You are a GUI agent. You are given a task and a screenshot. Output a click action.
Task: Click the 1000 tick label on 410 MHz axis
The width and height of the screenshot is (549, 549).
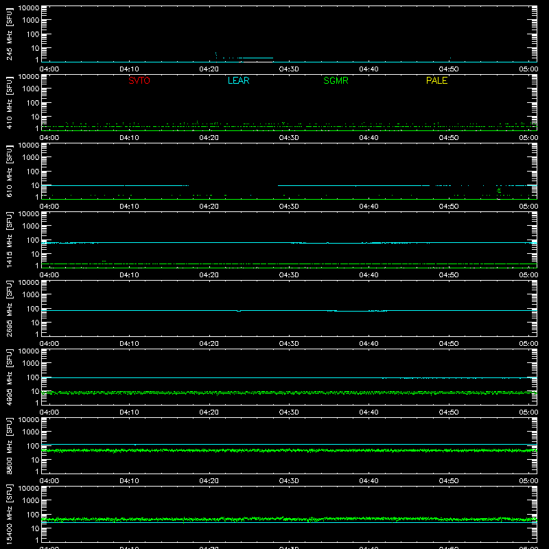click(31, 89)
